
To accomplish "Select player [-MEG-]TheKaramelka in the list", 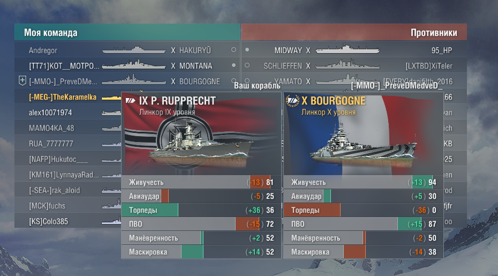I will [x=63, y=98].
